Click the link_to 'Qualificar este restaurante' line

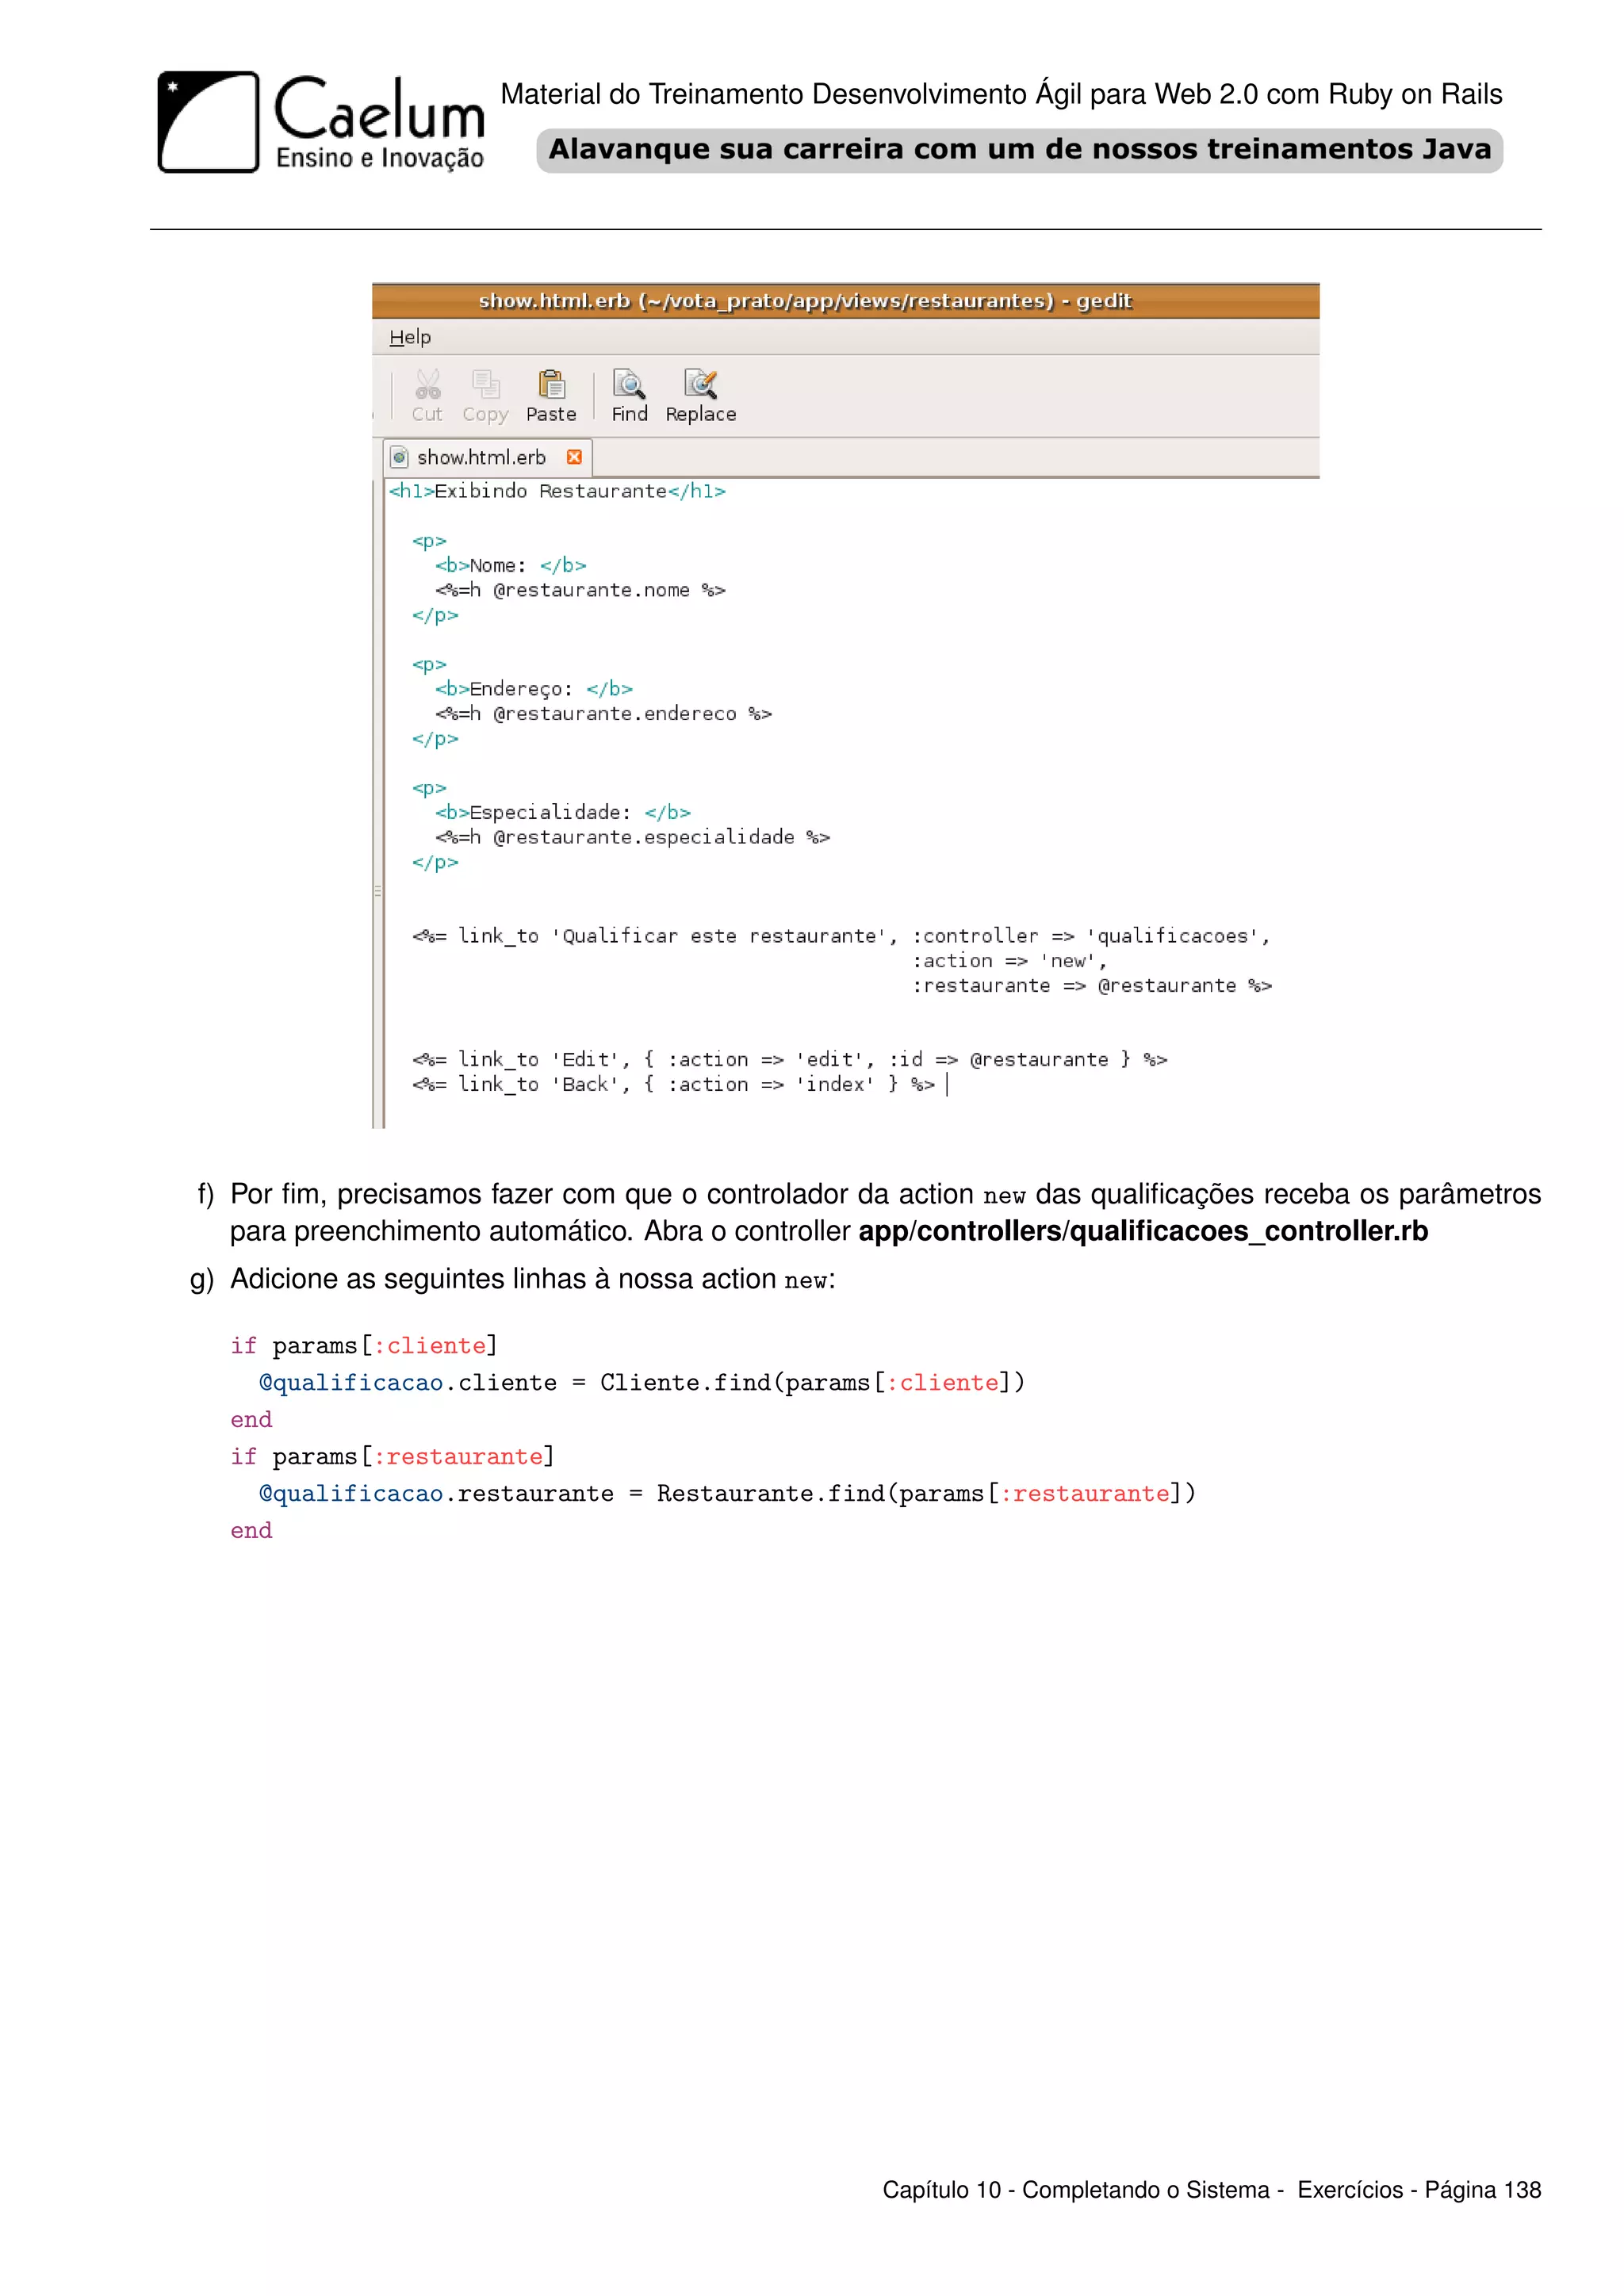841,936
